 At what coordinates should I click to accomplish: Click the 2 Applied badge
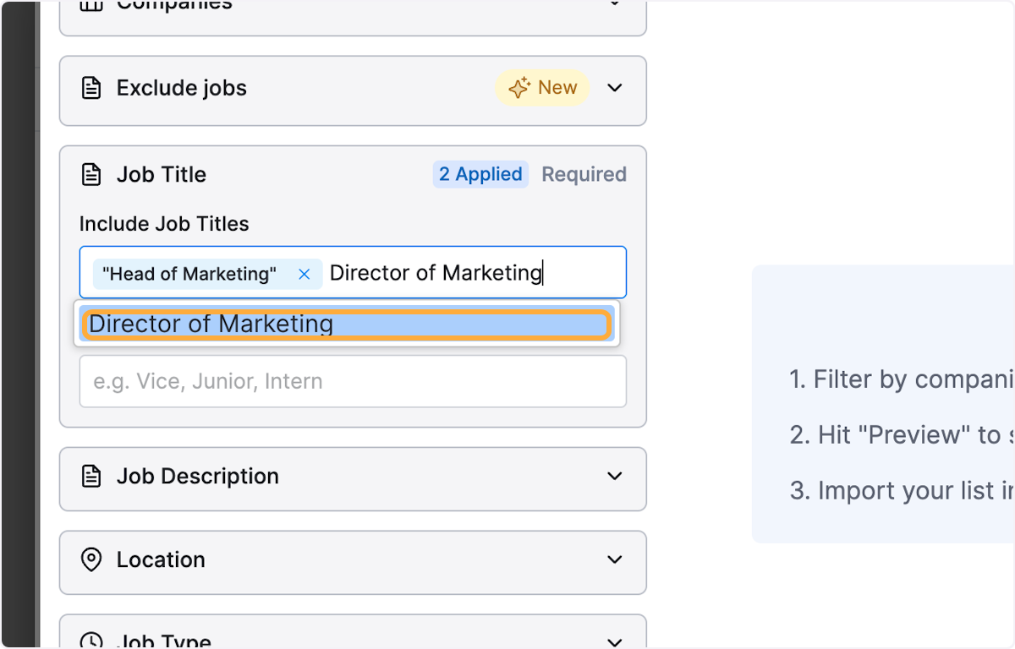(480, 174)
